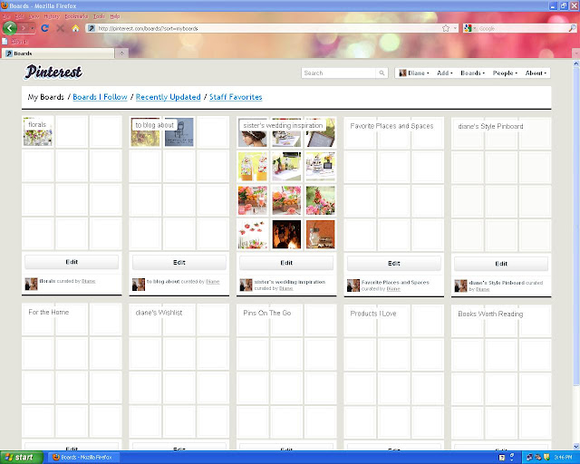This screenshot has width=580, height=464.
Task: Open the Bookmarks menu
Action: pos(76,16)
